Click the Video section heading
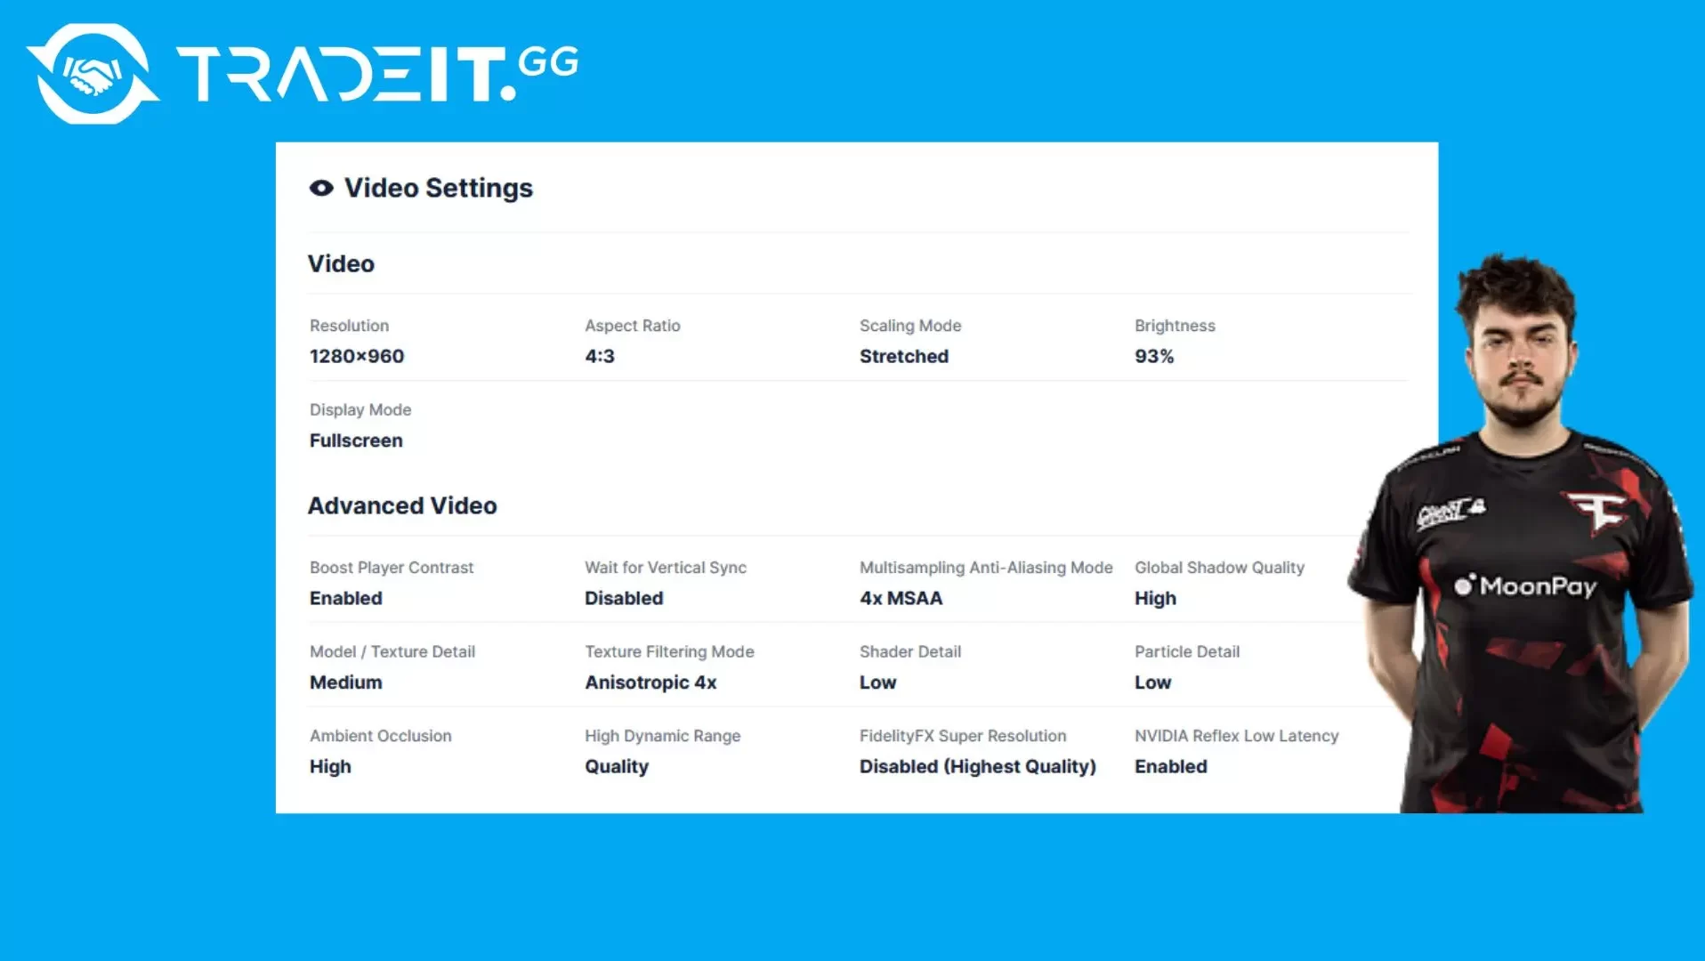Viewport: 1705px width, 961px height. coord(341,263)
